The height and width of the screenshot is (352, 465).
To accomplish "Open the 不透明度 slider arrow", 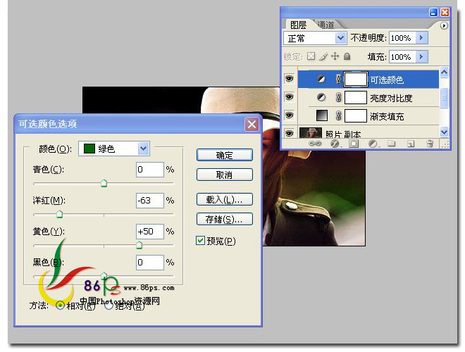I will (x=421, y=38).
